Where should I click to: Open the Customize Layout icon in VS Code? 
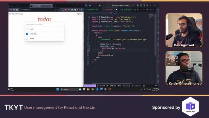(x=147, y=6)
